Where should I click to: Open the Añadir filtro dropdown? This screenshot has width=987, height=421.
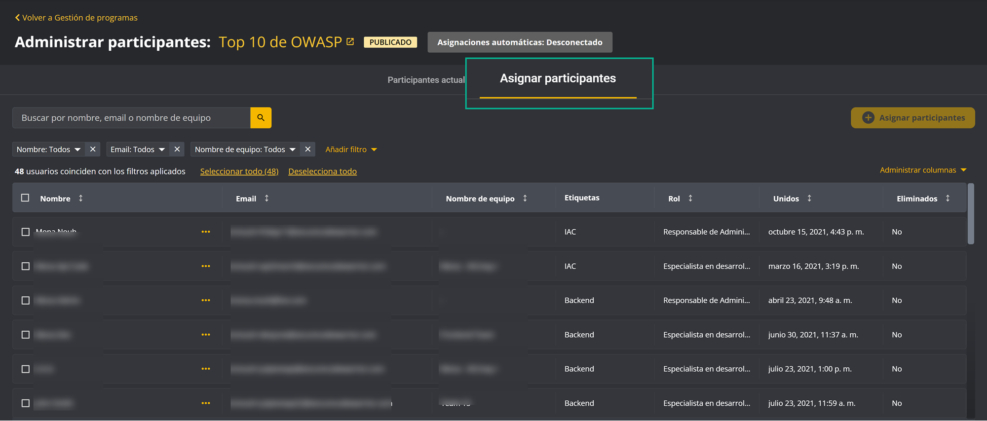click(351, 149)
